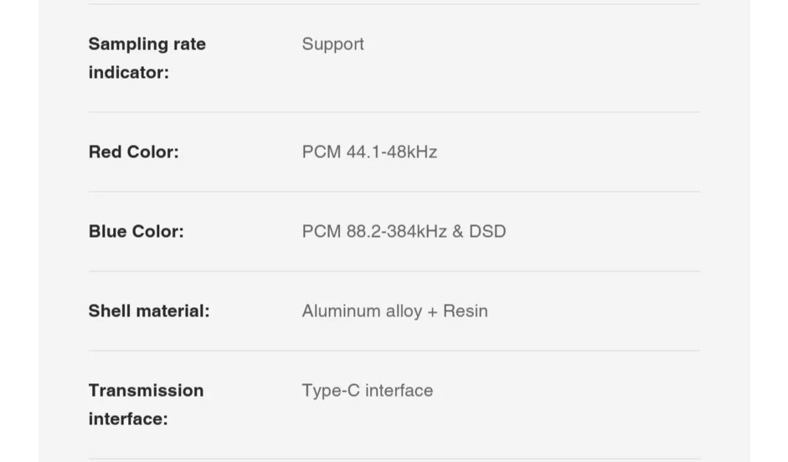The height and width of the screenshot is (462, 788).
Task: Click the word 'interface:' under Transmission
Action: (x=128, y=418)
